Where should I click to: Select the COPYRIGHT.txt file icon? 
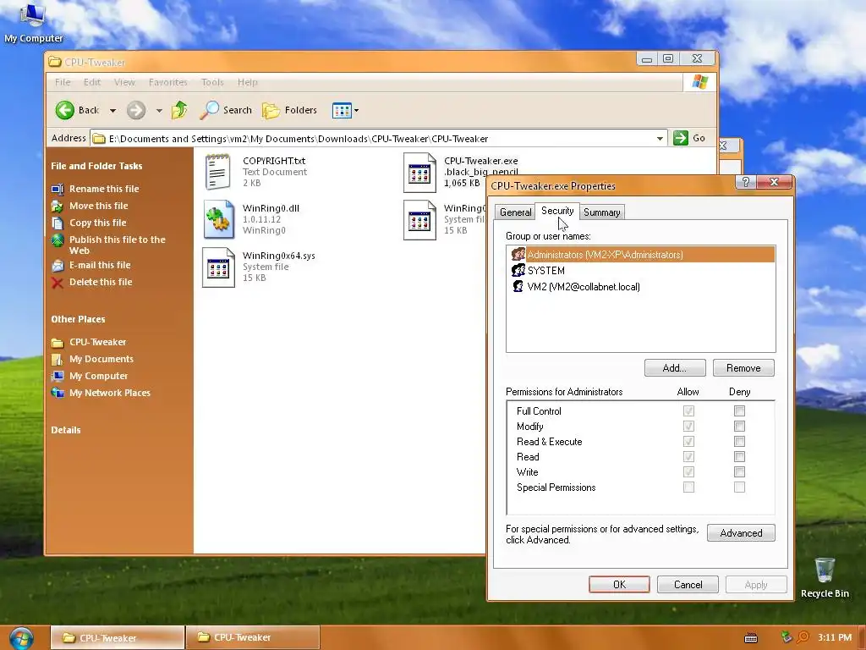tap(218, 172)
